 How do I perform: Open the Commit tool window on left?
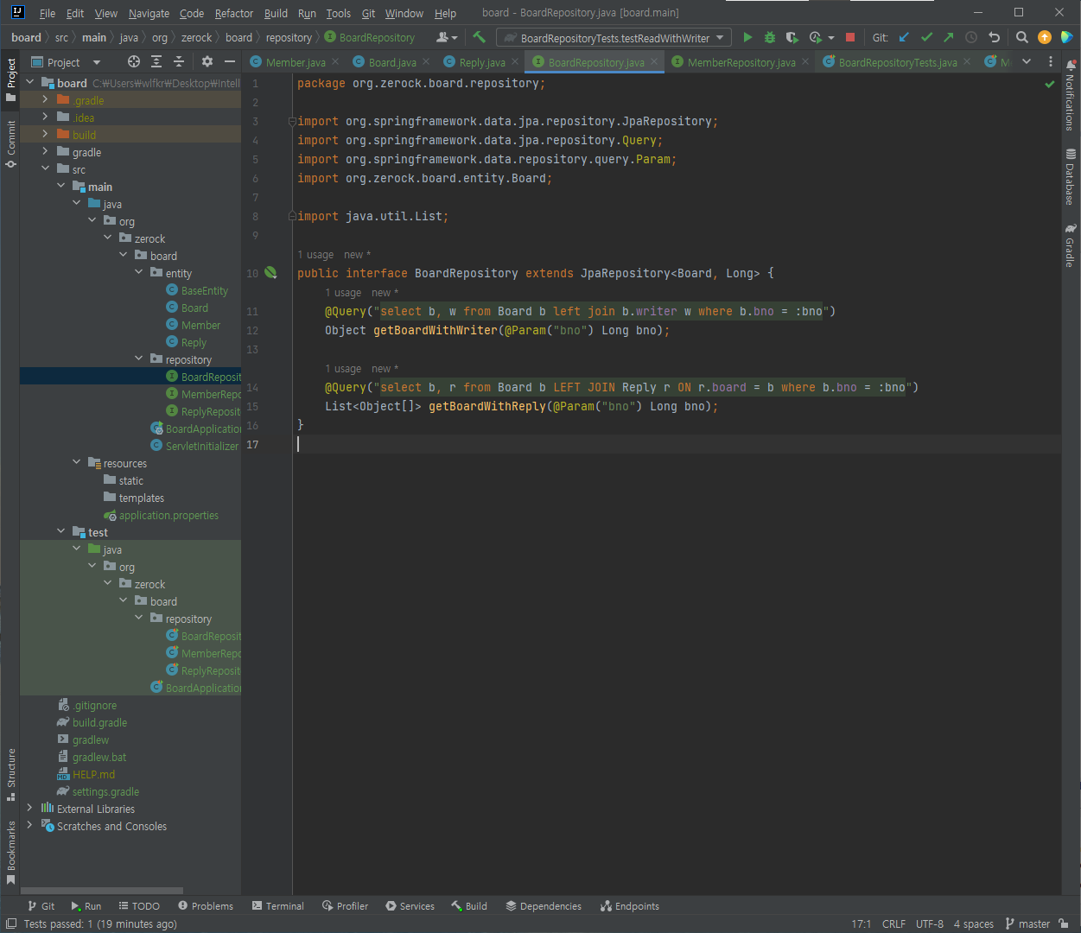click(x=10, y=144)
